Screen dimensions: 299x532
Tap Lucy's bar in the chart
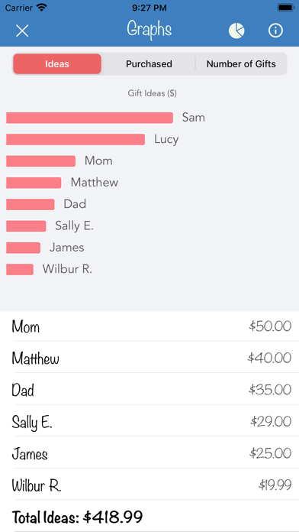pos(76,139)
